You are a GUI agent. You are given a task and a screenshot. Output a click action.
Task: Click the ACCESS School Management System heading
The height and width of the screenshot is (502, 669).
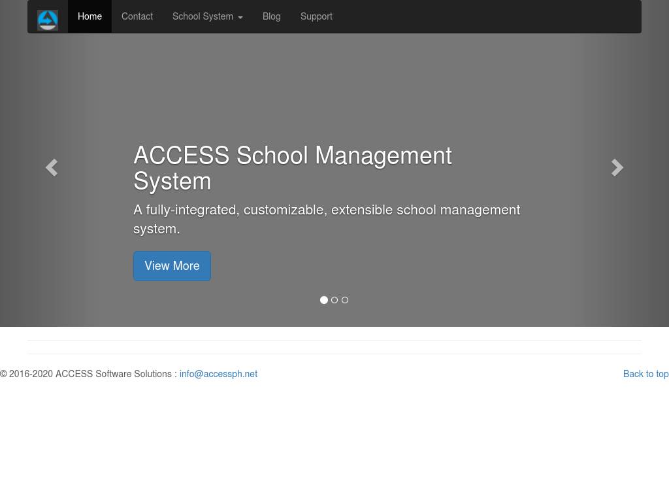point(293,168)
